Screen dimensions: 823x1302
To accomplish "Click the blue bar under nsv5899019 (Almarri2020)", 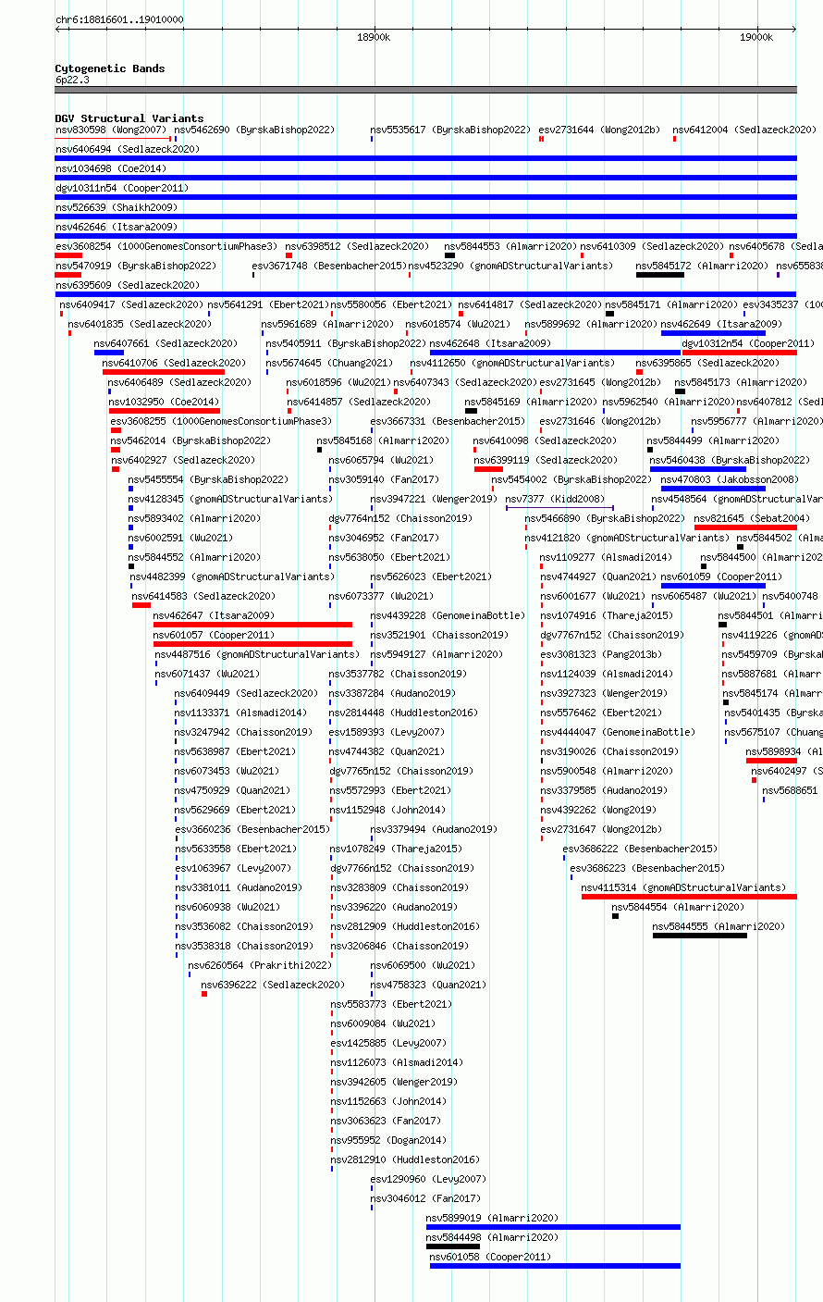I will [553, 1227].
